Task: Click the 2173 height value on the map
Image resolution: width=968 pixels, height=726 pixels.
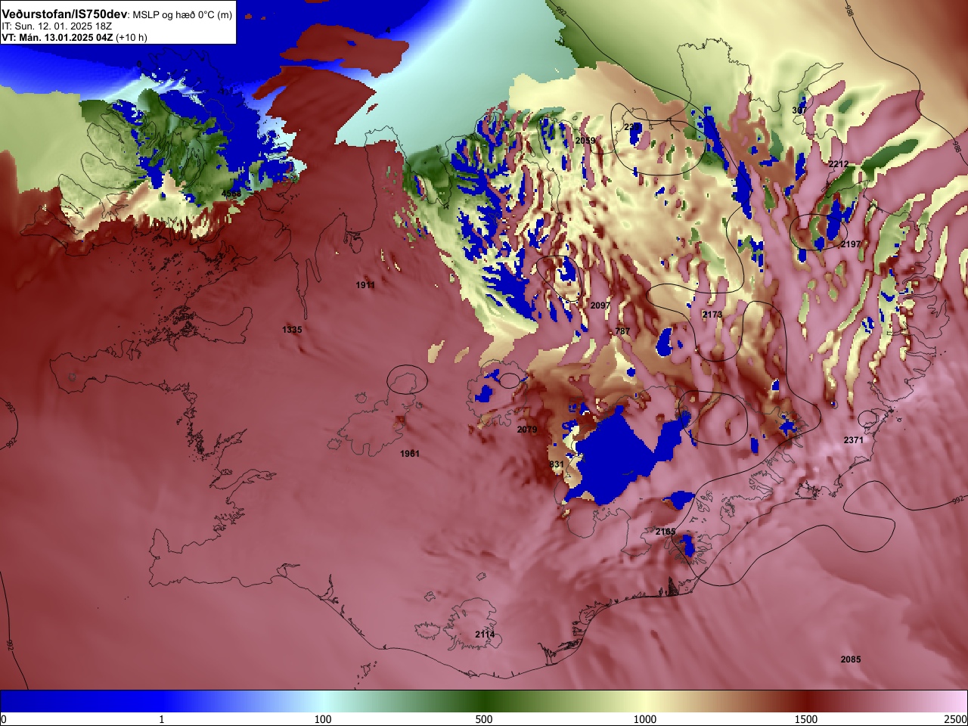Action: click(712, 315)
